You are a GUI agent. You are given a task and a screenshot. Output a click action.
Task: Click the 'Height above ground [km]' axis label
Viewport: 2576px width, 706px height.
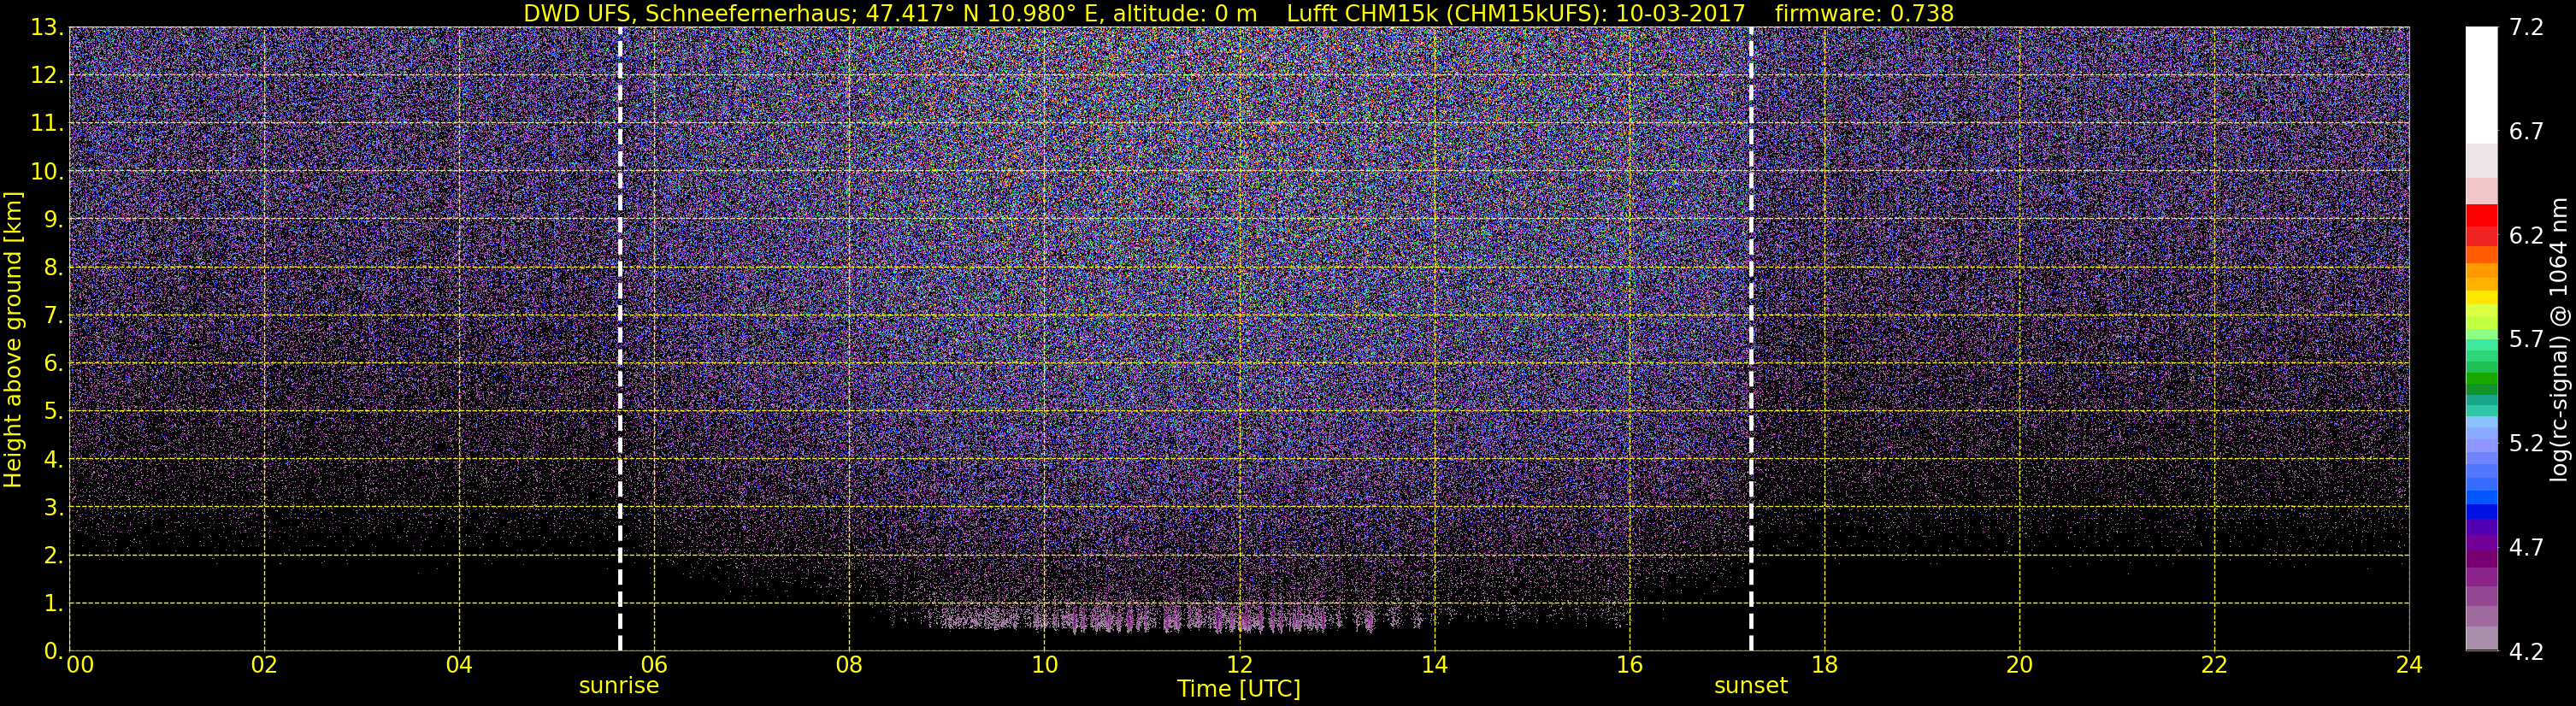[13, 340]
